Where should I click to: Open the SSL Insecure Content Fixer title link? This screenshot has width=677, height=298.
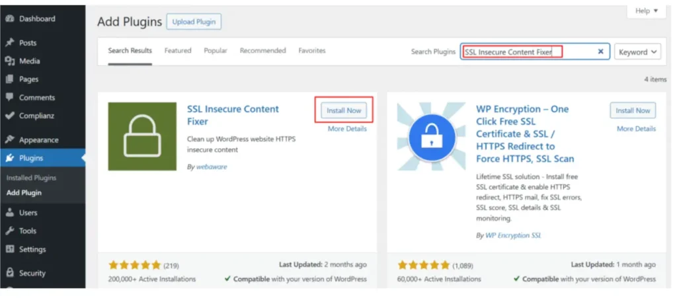[x=233, y=115]
